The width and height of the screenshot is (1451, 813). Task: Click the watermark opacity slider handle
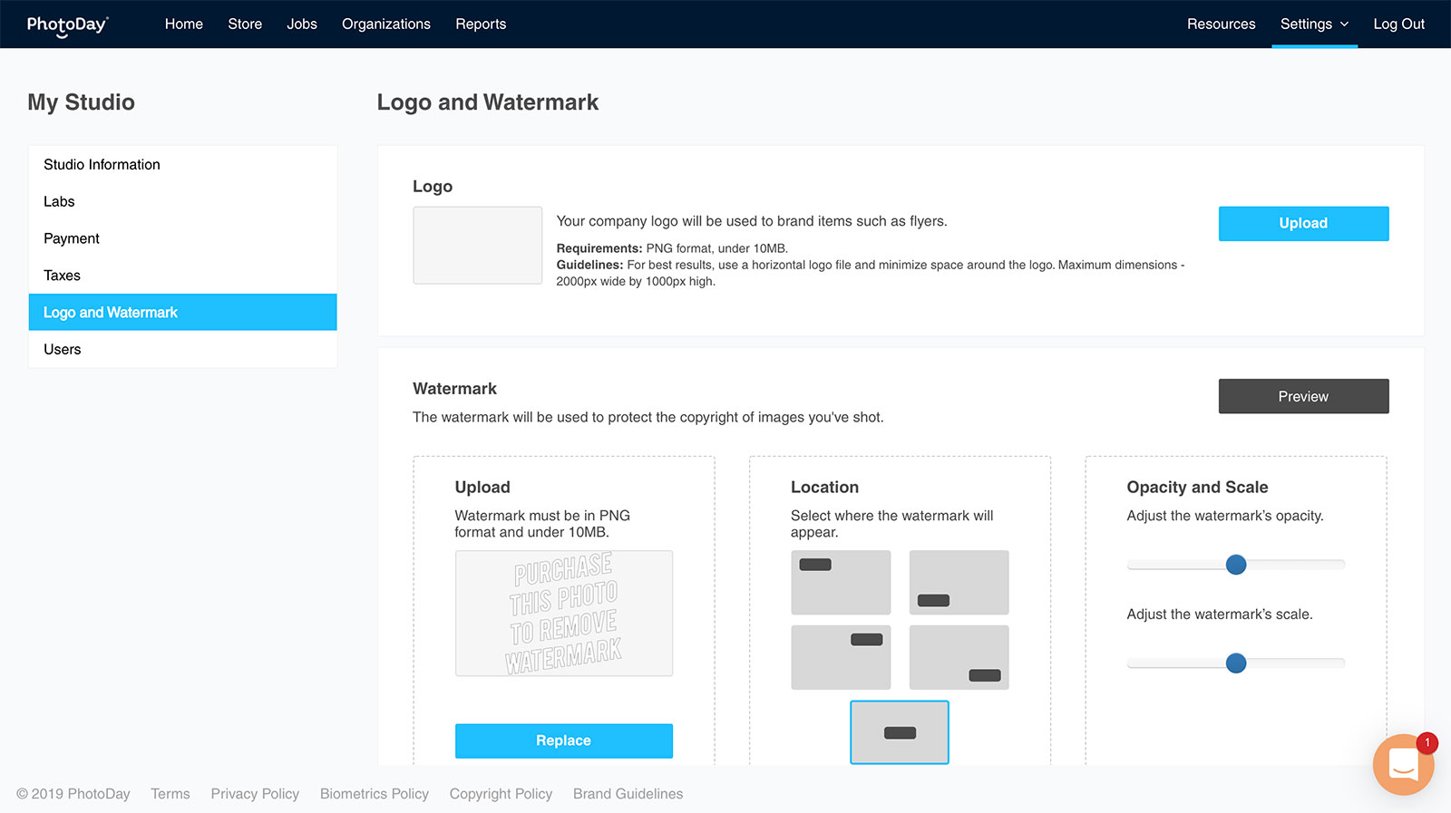tap(1236, 565)
